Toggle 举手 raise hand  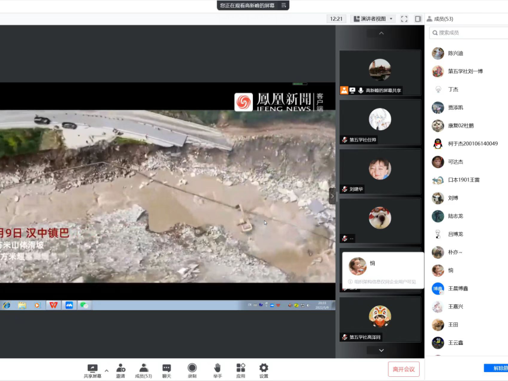(x=217, y=370)
